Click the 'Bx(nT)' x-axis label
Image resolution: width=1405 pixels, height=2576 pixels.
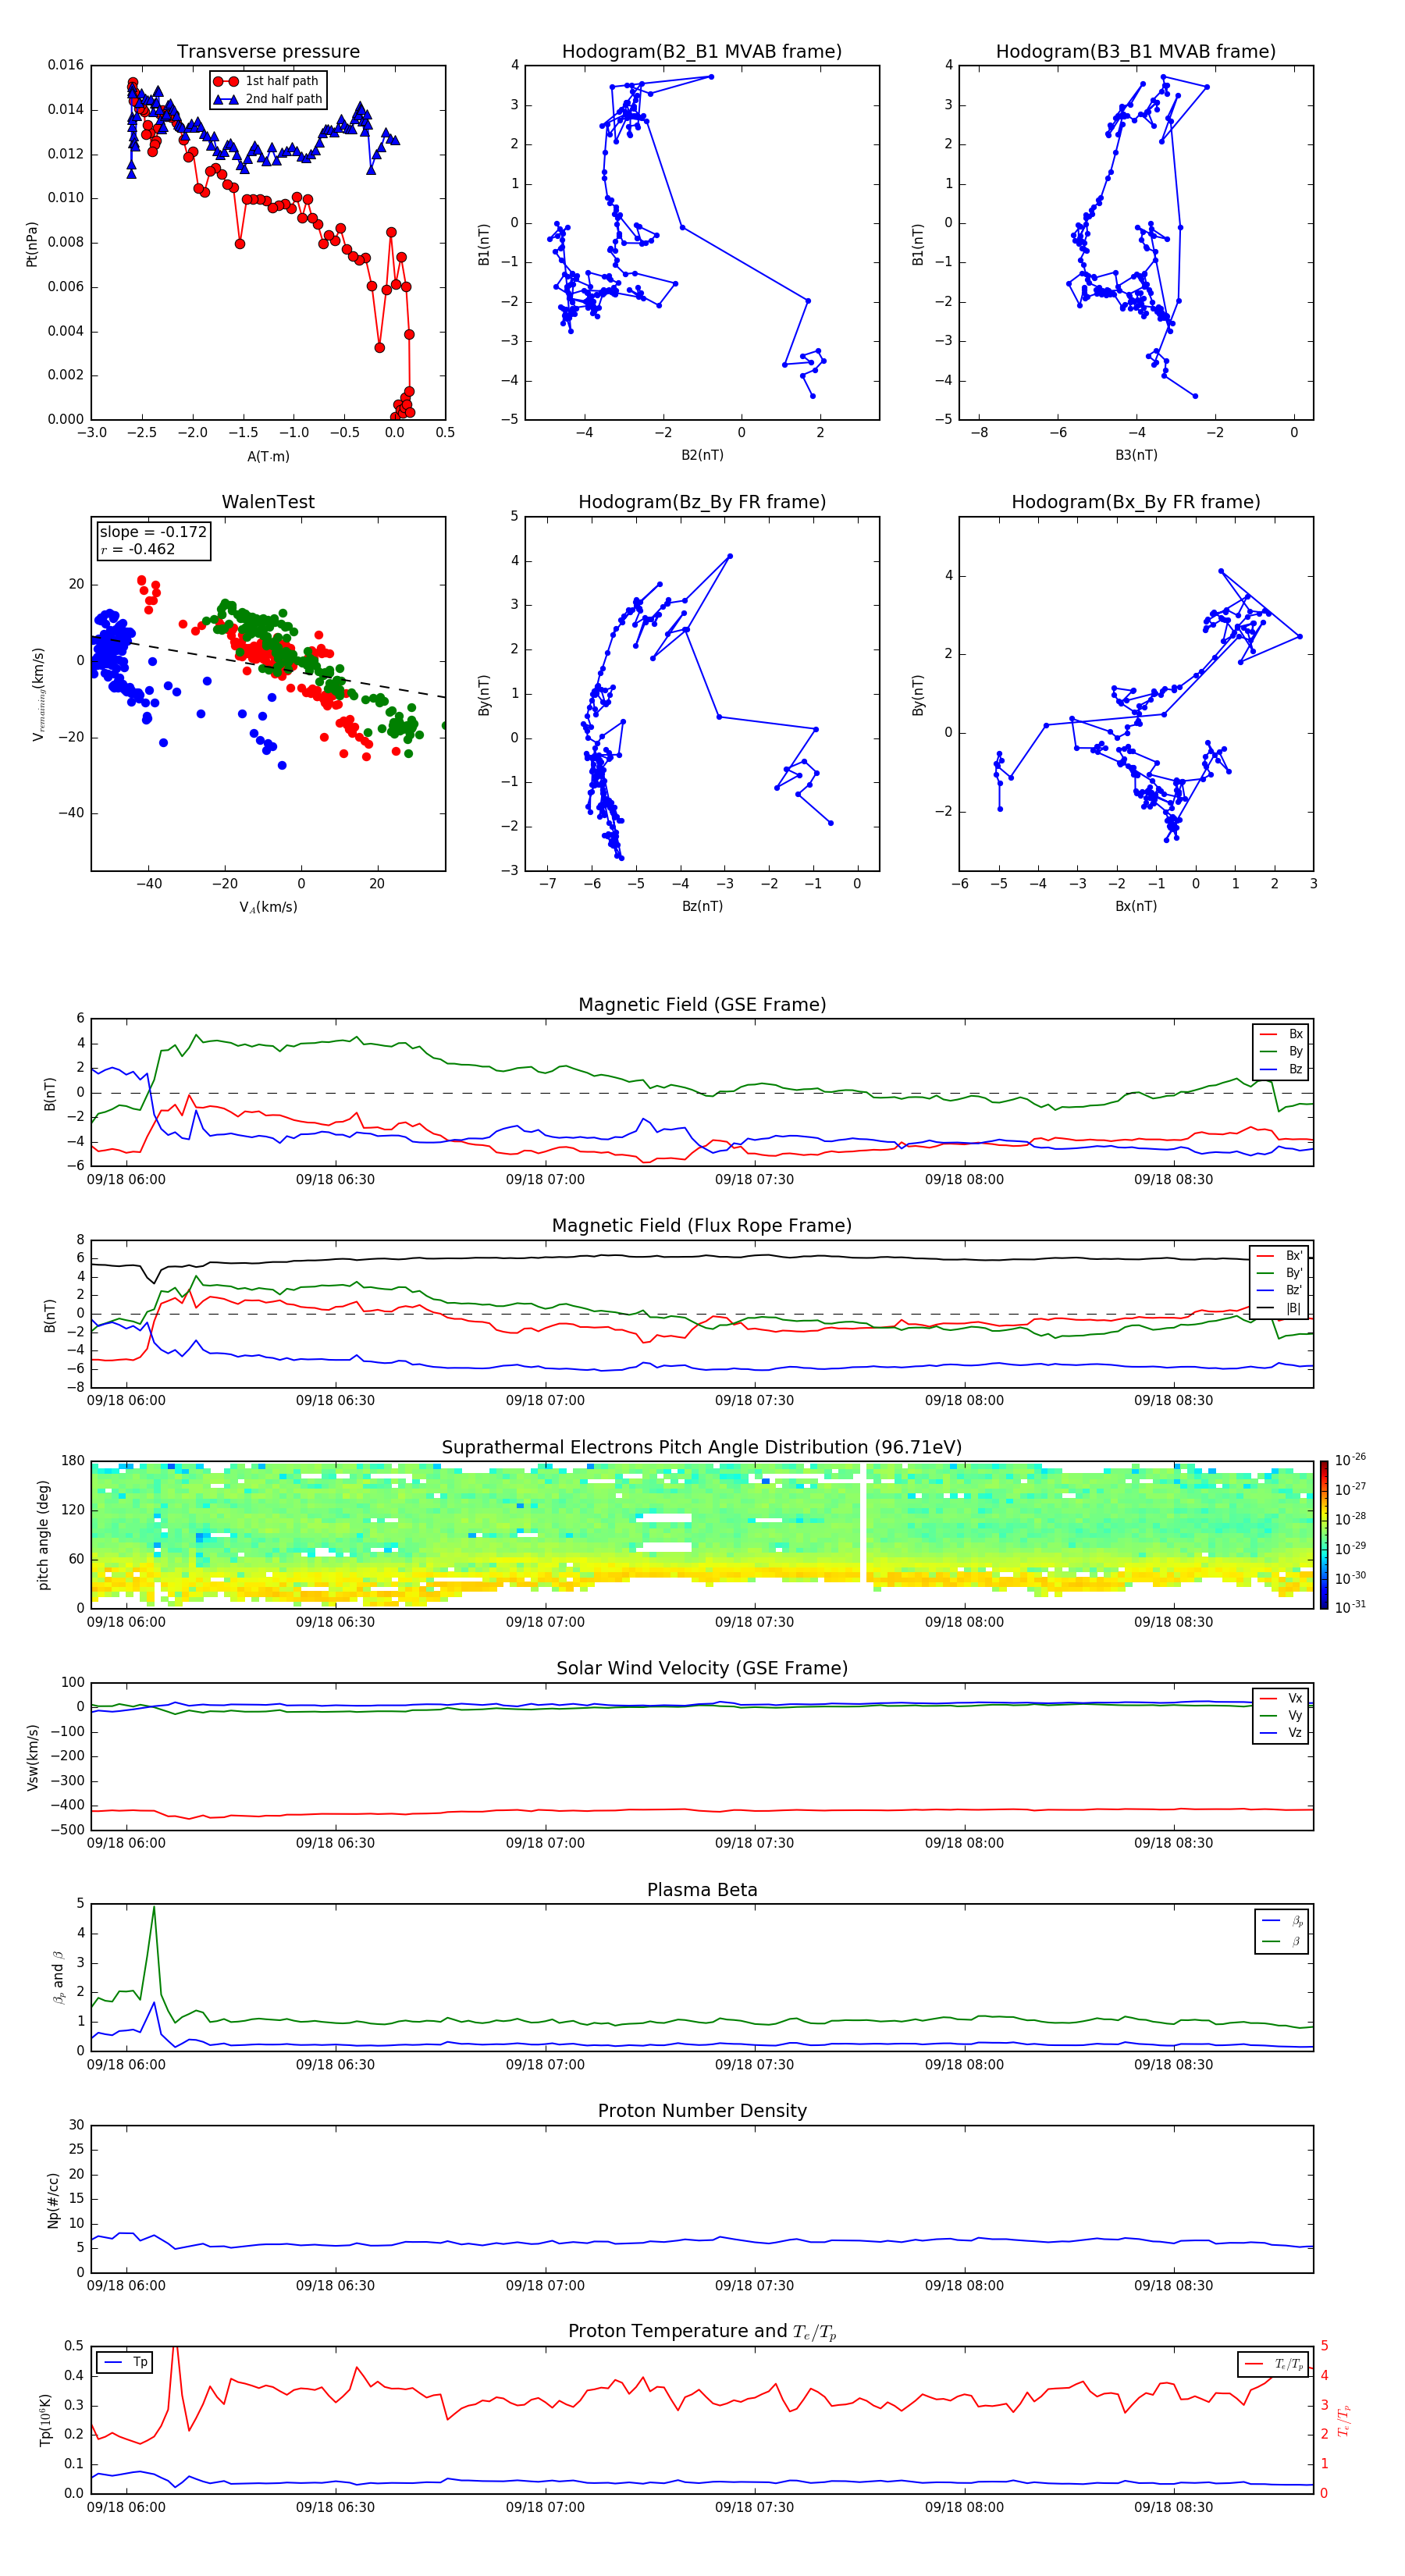(x=1136, y=906)
